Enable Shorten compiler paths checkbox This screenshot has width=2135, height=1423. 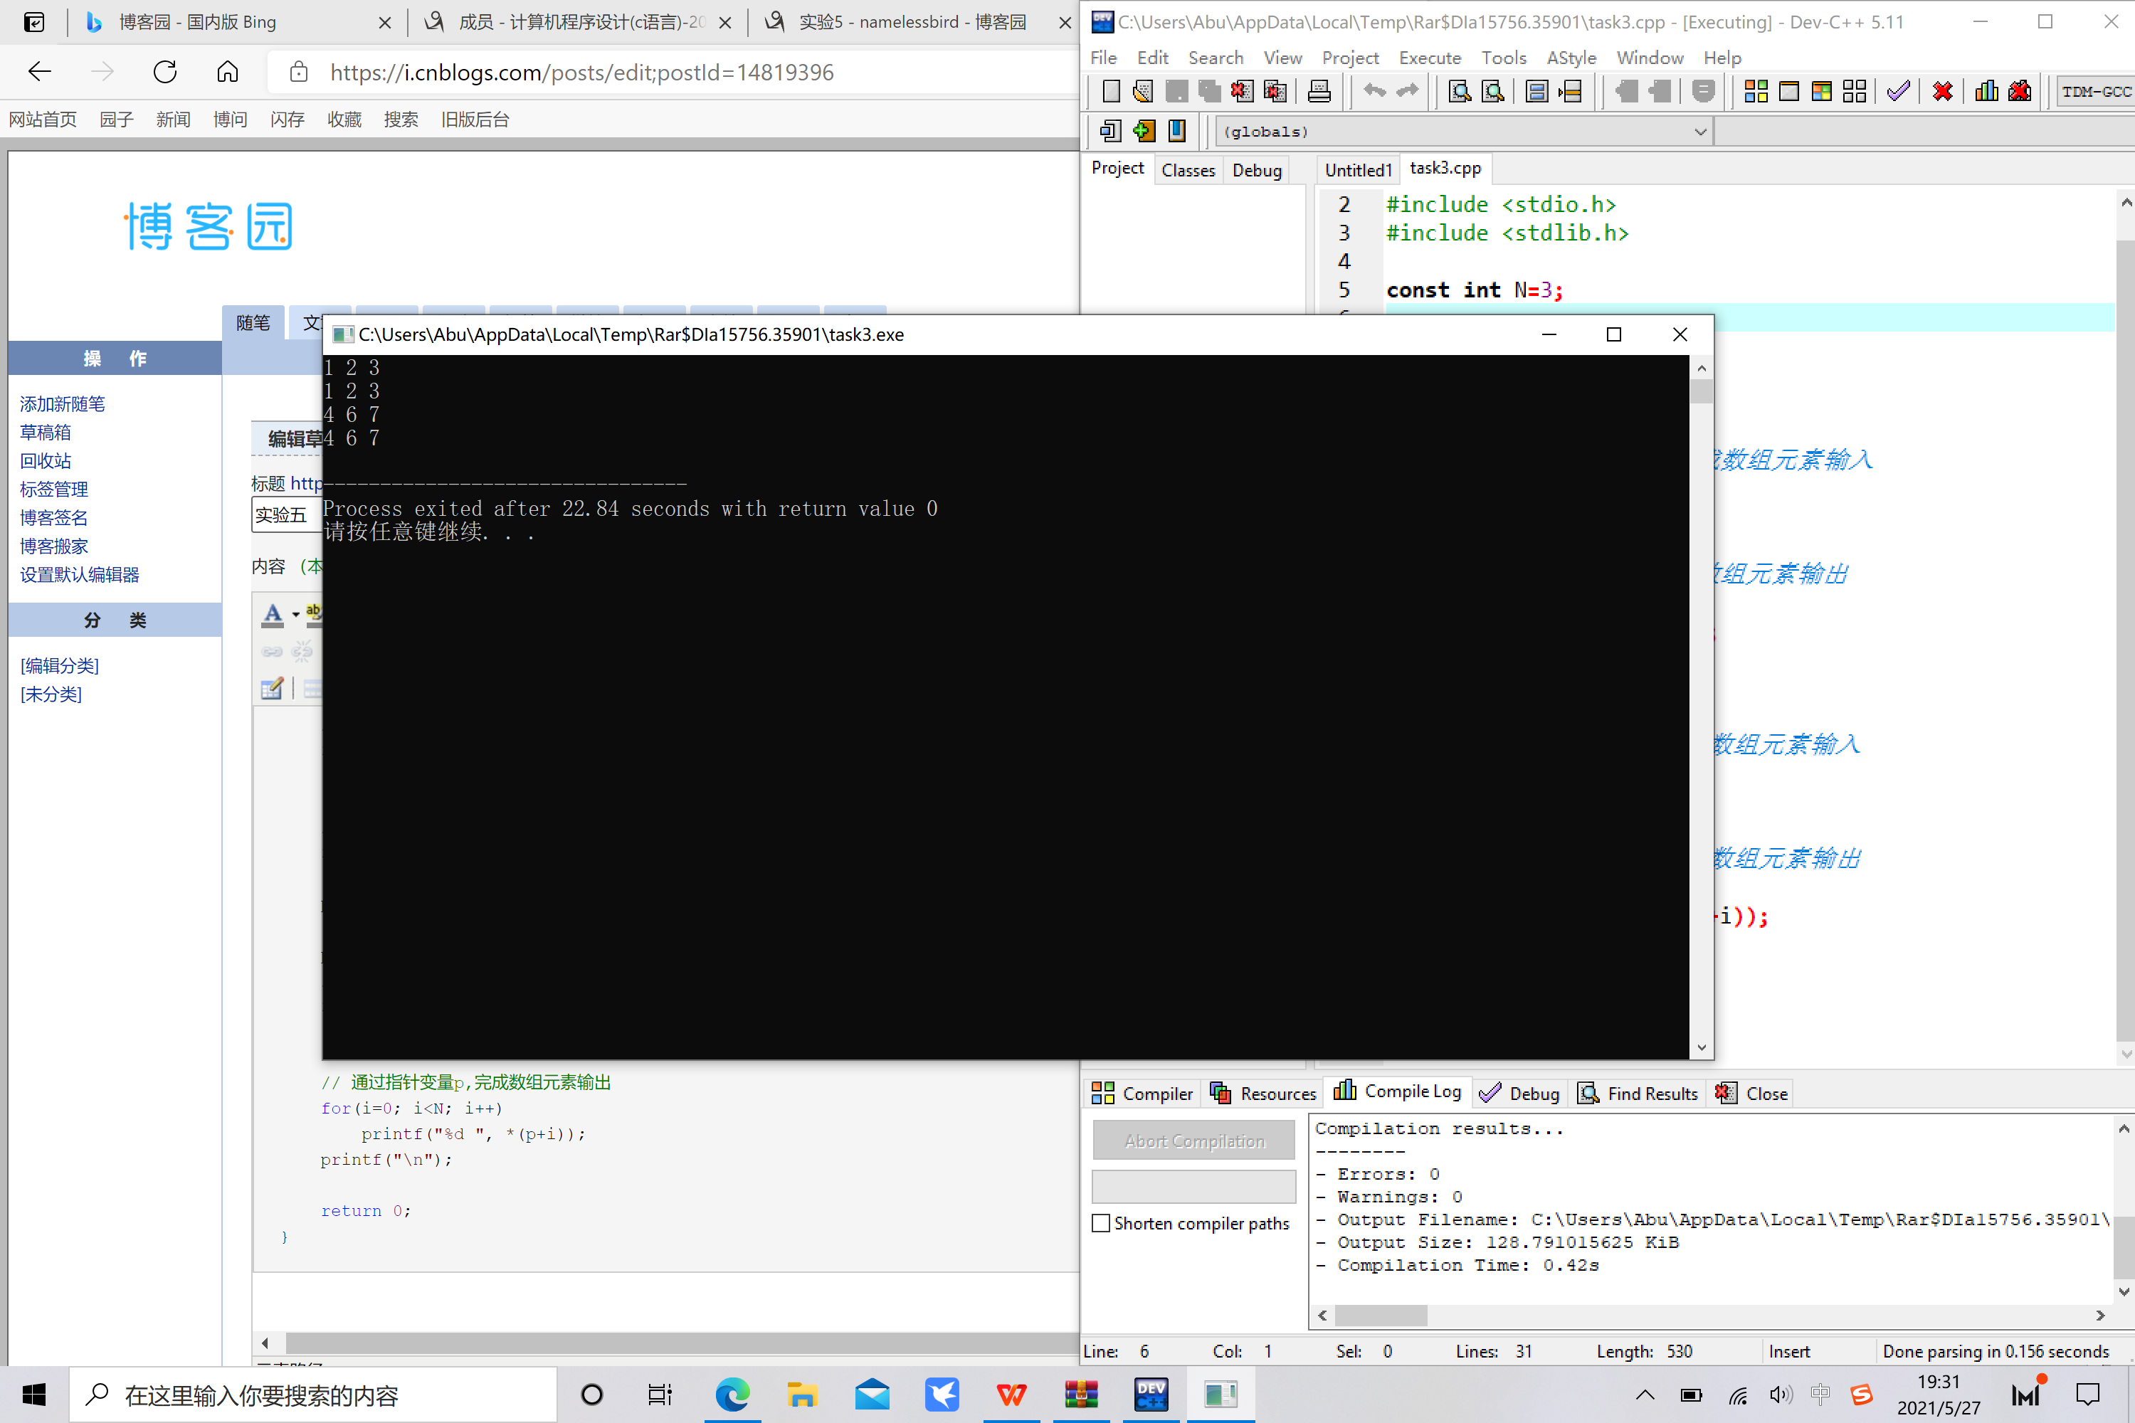[1101, 1223]
